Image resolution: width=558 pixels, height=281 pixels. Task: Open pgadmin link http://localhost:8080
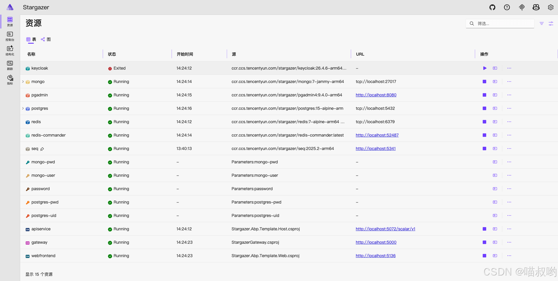376,95
